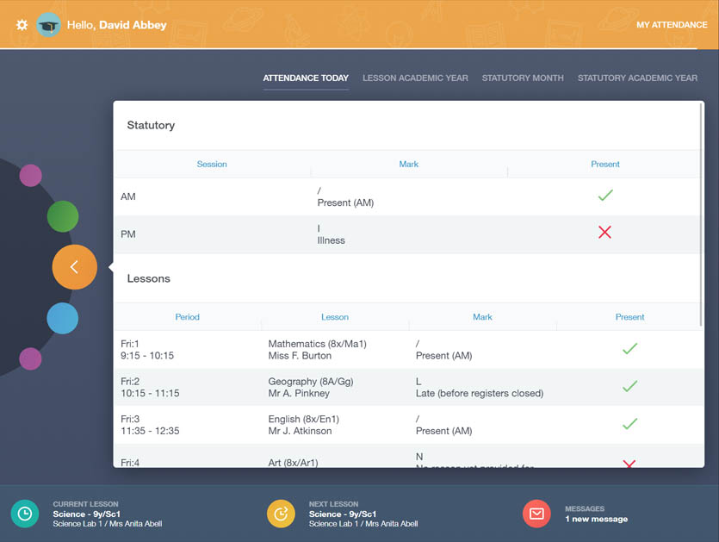Open the Statutory Academic Year tab
This screenshot has height=542, width=719.
point(637,78)
